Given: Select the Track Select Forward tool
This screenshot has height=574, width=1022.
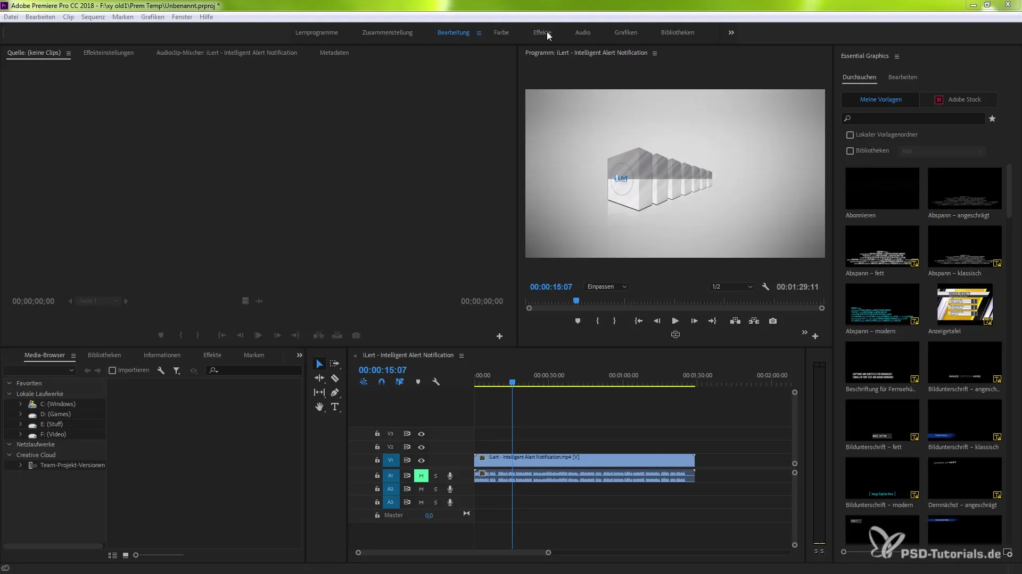Looking at the screenshot, I should (335, 364).
